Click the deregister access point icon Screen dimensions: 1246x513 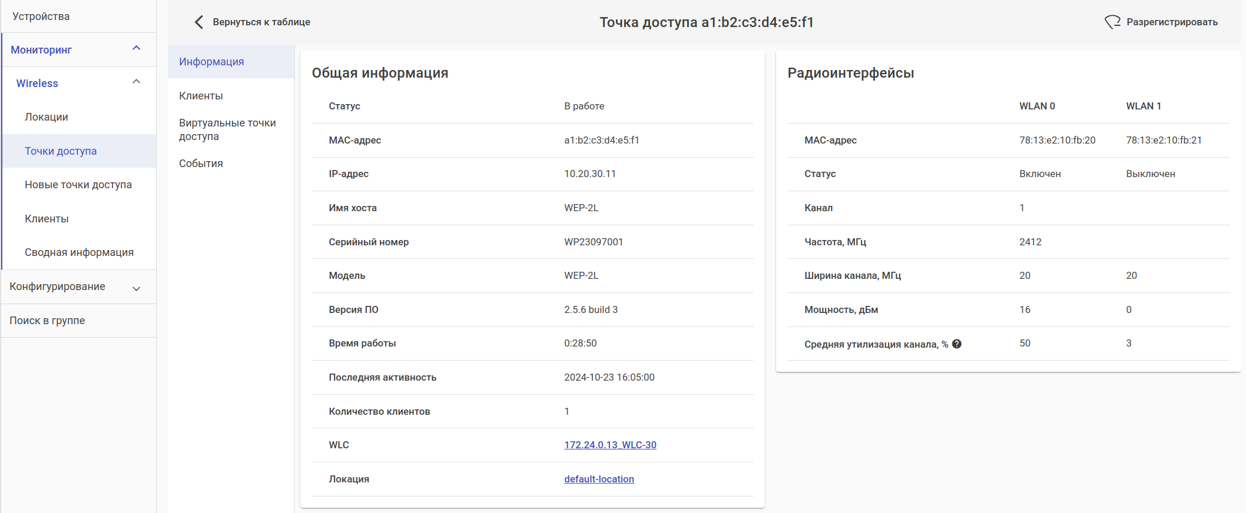[1112, 22]
